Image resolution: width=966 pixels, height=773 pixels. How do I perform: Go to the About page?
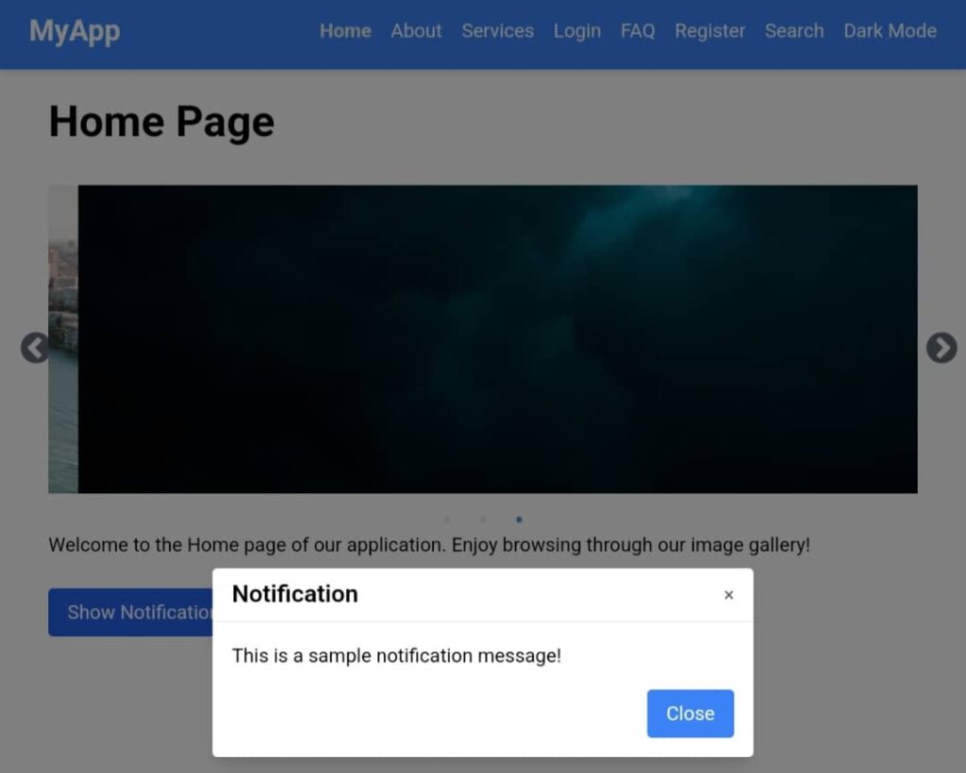coord(416,31)
